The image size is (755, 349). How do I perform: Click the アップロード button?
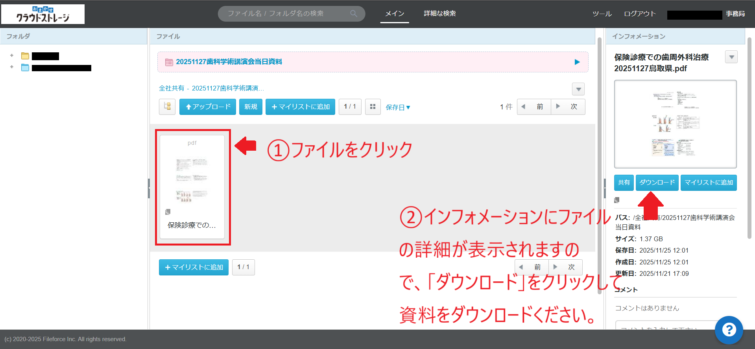208,107
